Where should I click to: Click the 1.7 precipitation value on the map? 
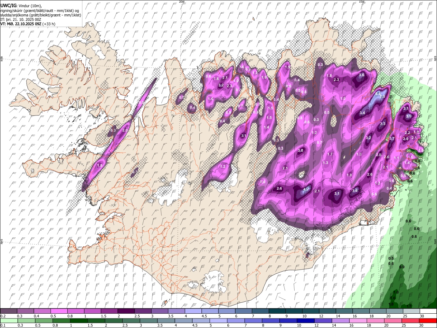point(330,154)
